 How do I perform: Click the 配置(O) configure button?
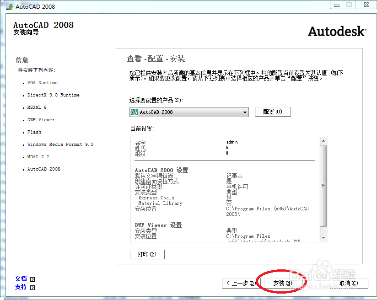tap(273, 112)
